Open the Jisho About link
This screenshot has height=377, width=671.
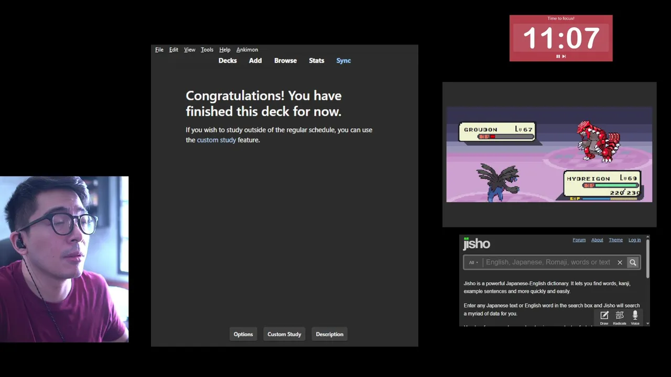point(597,240)
